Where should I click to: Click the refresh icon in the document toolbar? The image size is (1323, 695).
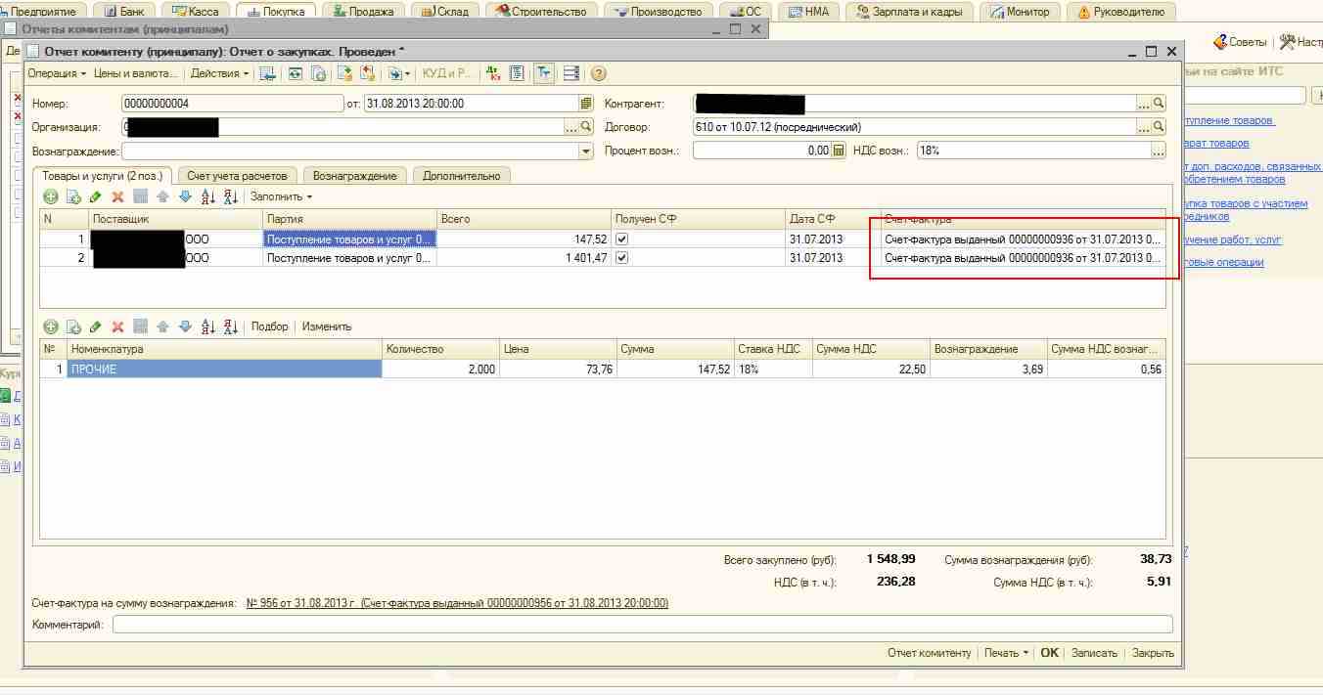(295, 73)
